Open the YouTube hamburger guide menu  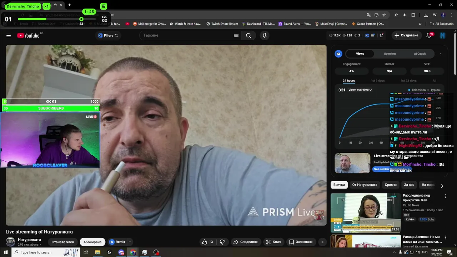9,35
